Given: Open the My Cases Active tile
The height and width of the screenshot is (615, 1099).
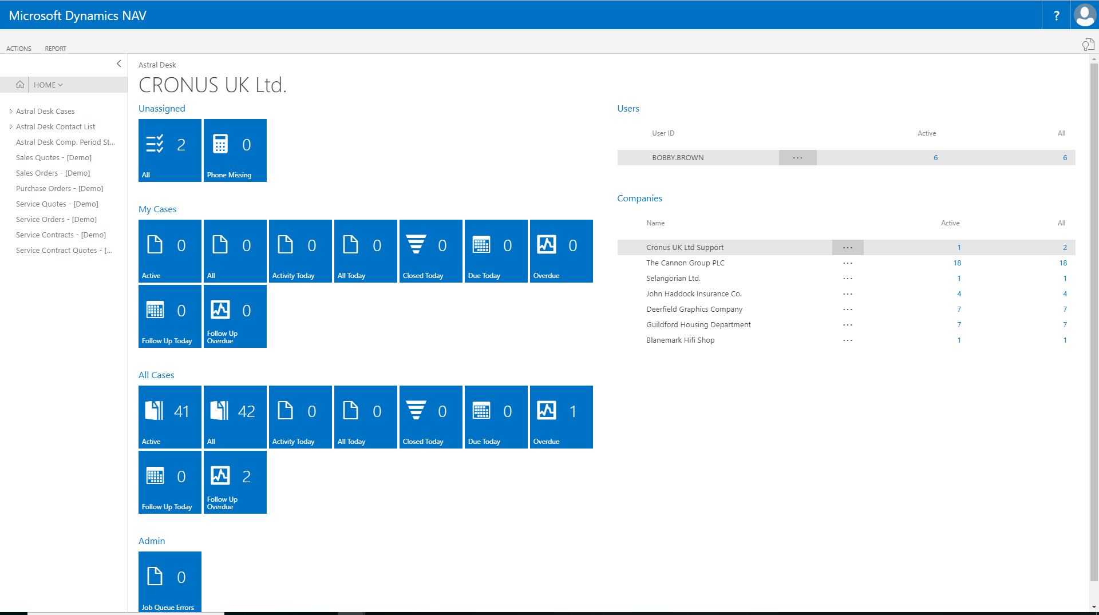Looking at the screenshot, I should (170, 251).
